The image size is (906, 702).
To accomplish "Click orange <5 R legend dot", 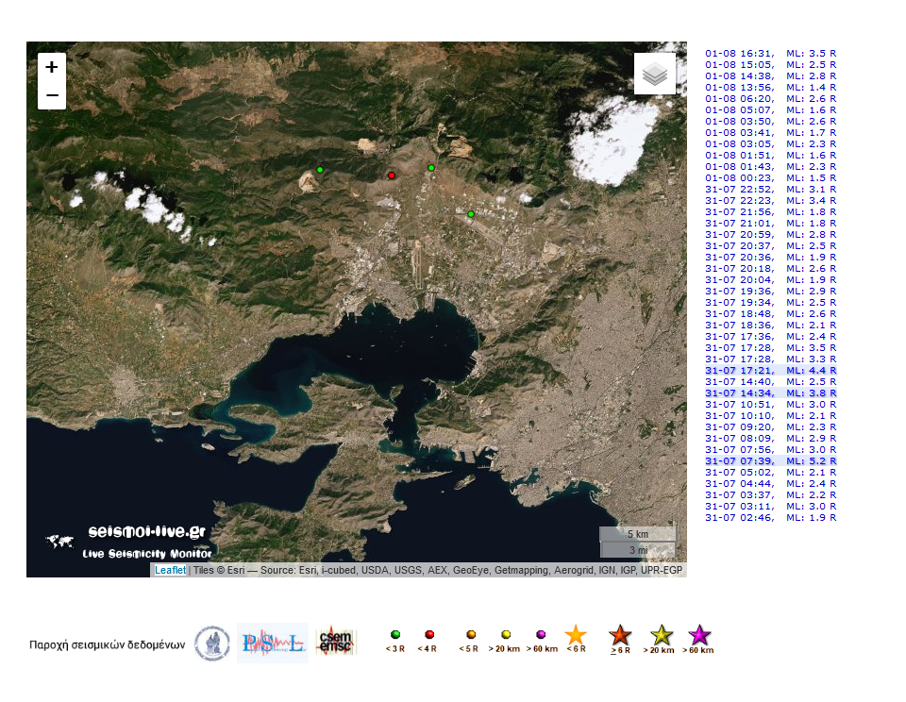I will [471, 634].
